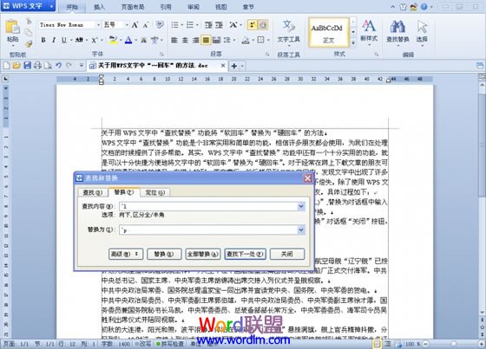Switch to the 定位 tab in dialog
486x349 pixels.
pyautogui.click(x=155, y=192)
